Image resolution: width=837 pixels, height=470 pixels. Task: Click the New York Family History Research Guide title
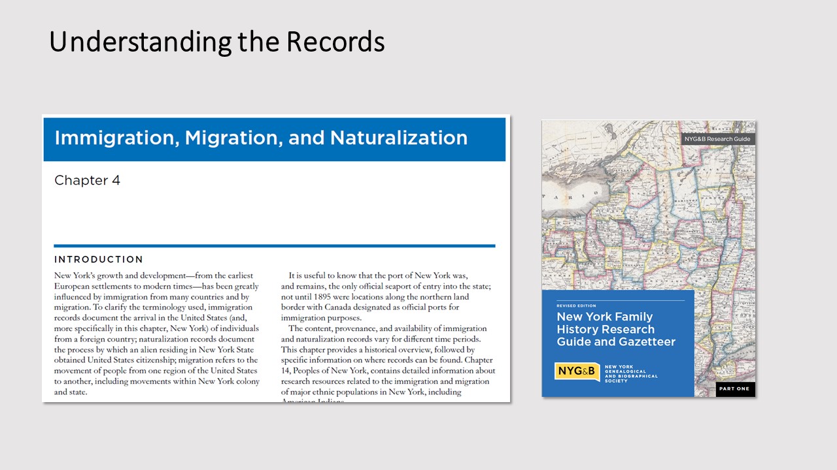(615, 329)
